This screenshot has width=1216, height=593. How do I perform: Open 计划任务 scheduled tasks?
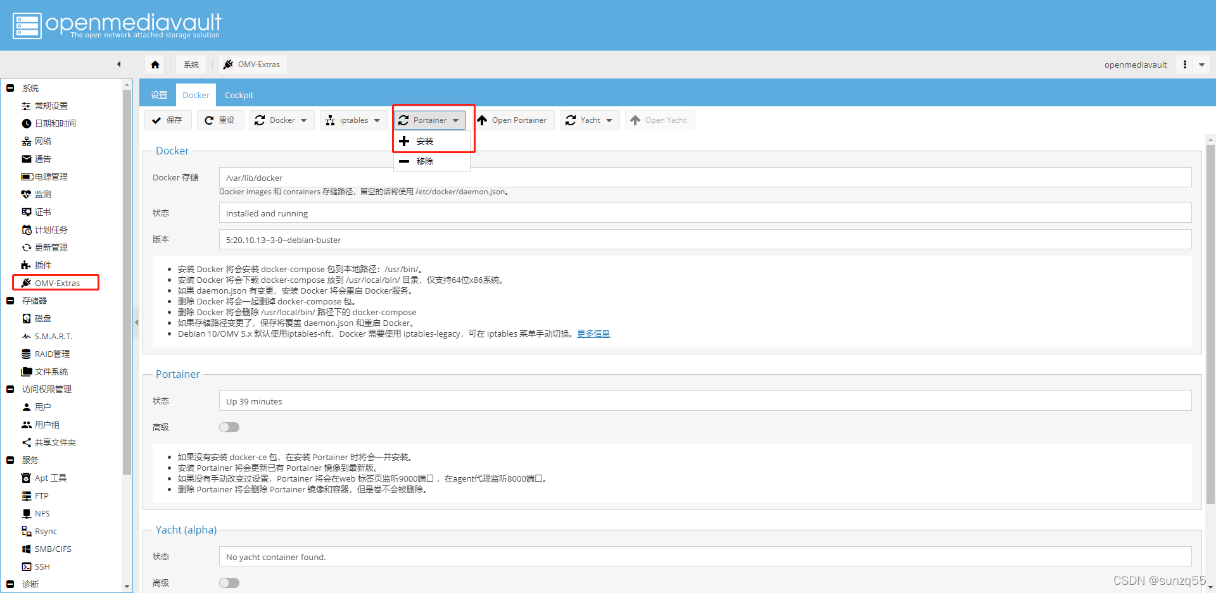pyautogui.click(x=51, y=230)
